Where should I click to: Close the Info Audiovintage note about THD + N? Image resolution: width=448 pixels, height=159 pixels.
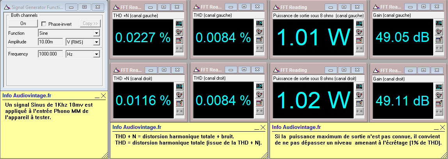[x=263, y=127]
